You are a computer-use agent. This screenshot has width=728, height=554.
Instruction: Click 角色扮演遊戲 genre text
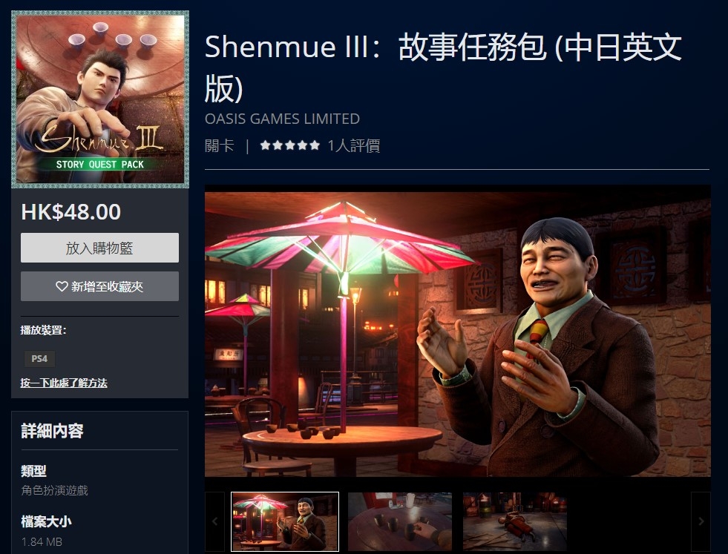pos(55,490)
